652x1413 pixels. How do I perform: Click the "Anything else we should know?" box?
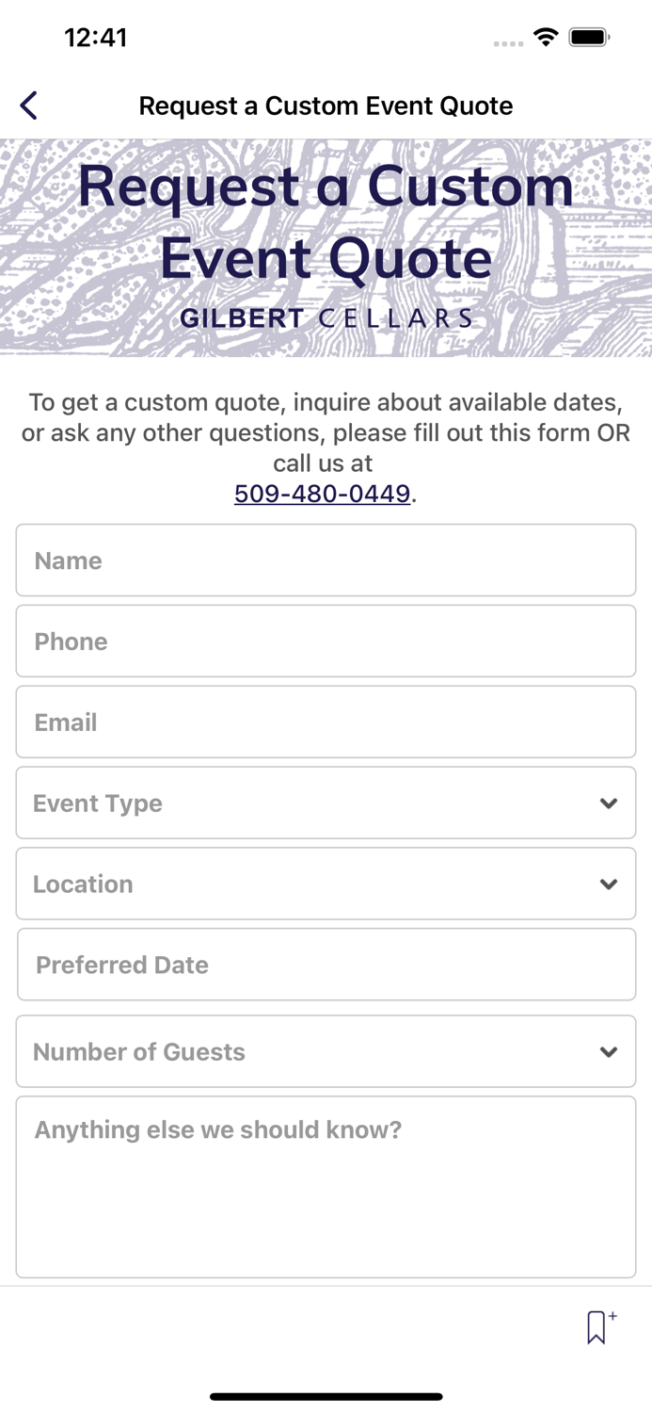pyautogui.click(x=326, y=1187)
